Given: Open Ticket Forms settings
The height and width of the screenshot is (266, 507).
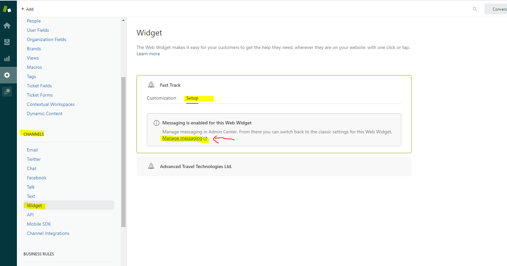Looking at the screenshot, I should tap(40, 95).
